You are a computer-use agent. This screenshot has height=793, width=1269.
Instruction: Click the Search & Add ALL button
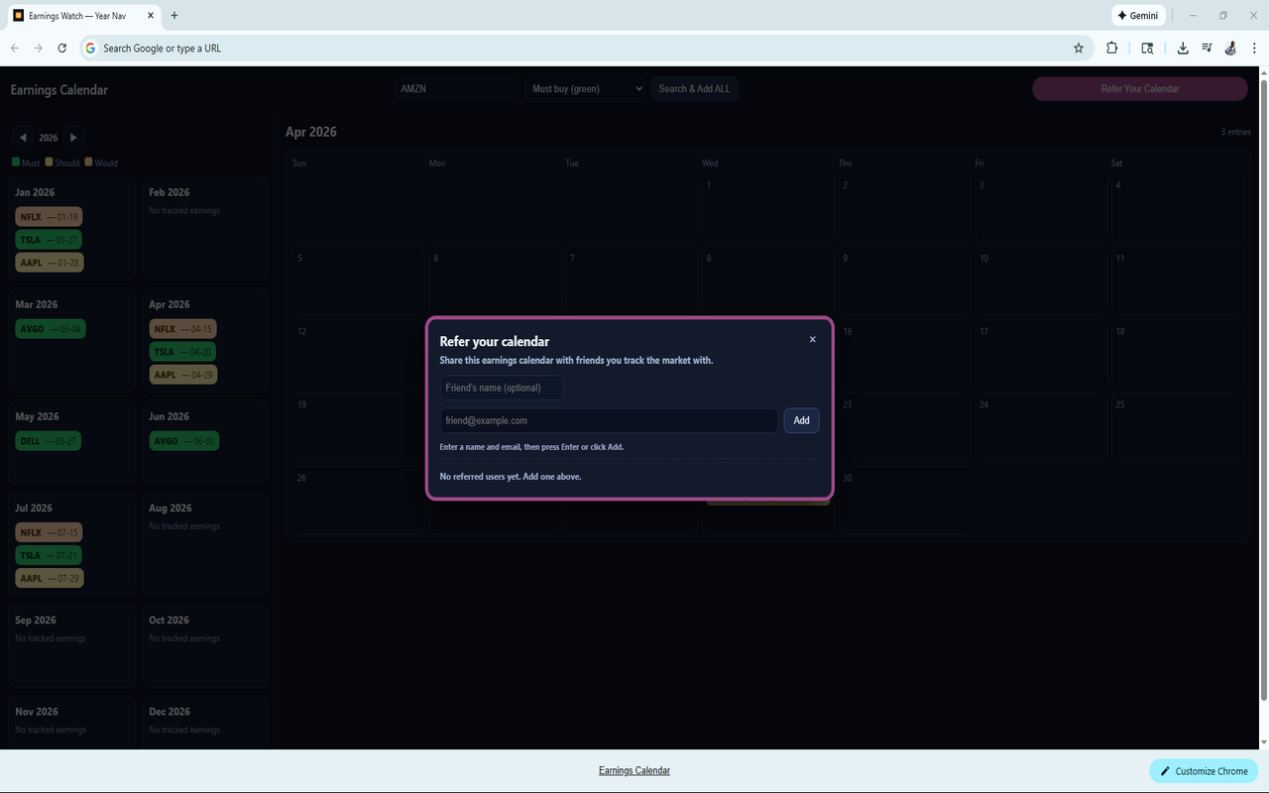click(694, 88)
